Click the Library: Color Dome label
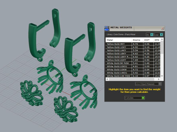177x132 pixels. pos(121,34)
